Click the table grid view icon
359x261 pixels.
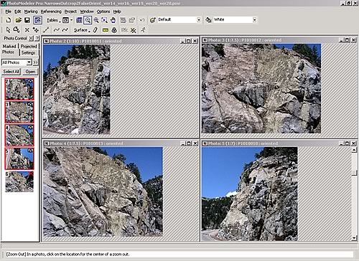pyautogui.click(x=79, y=20)
